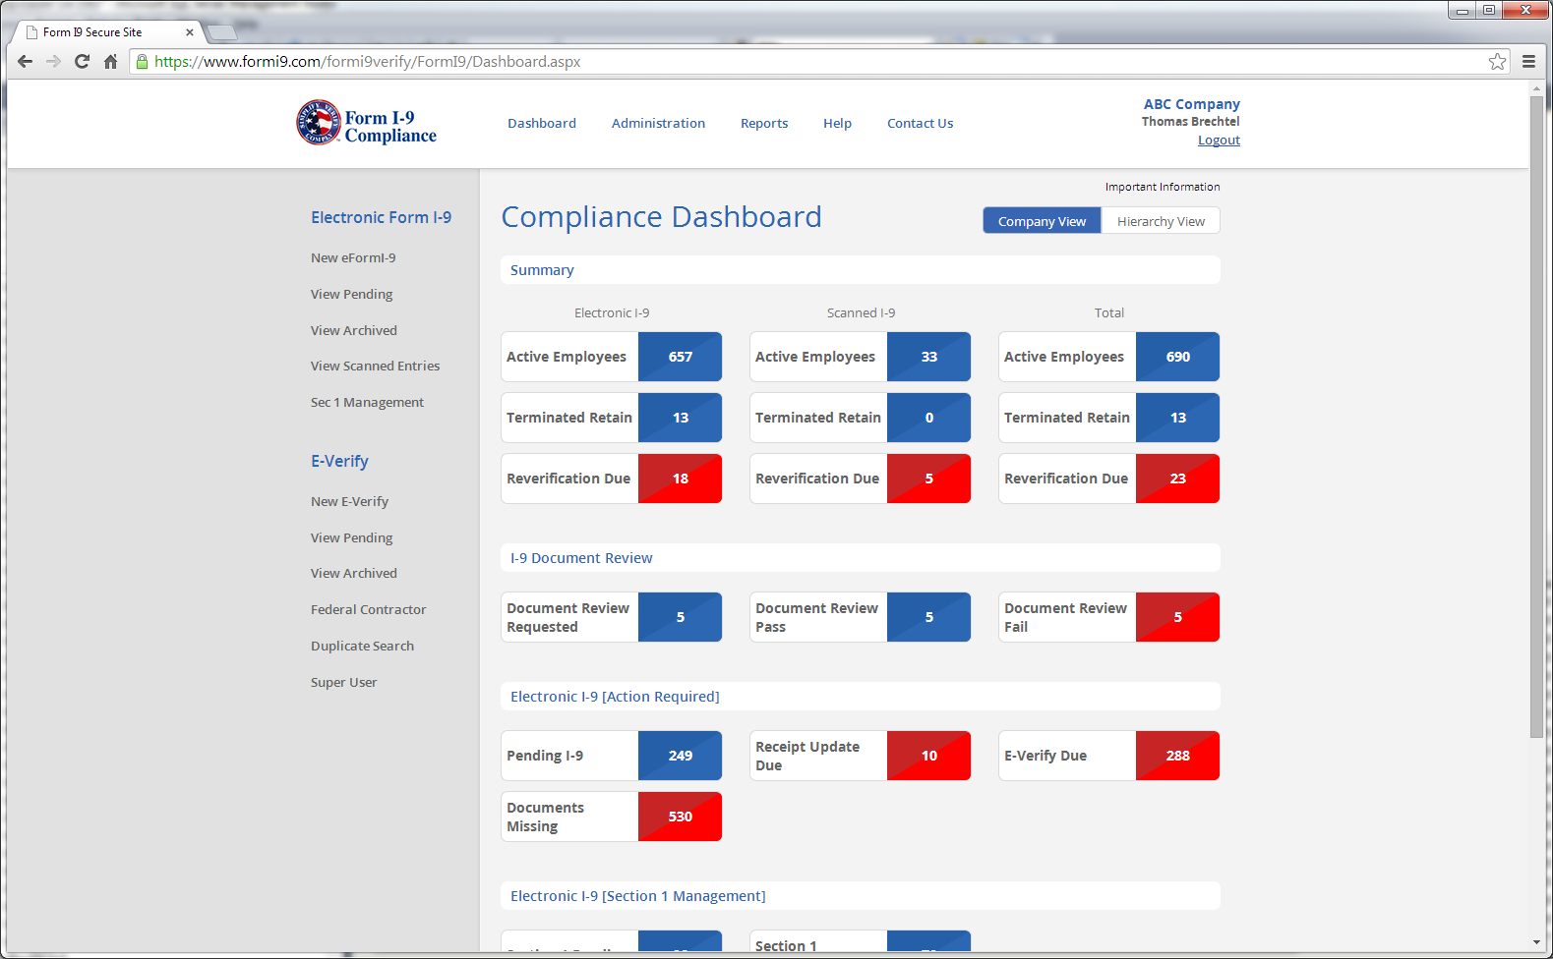The height and width of the screenshot is (959, 1553).
Task: Open the Federal Contractor link
Action: (368, 610)
